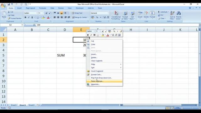Open the Formulas tab
Viewport: 201px width, 113px height.
point(43,8)
